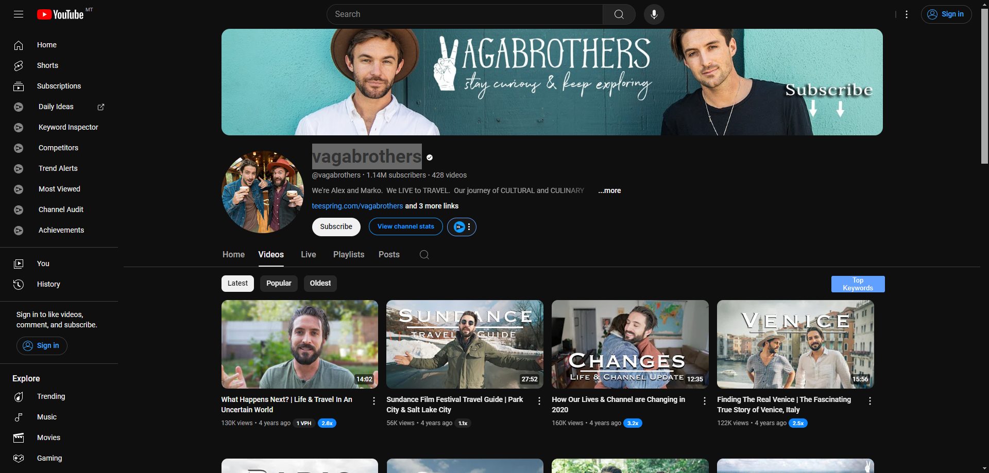Screen dimensions: 989x473
Task: Open action menu for What Happens Next video
Action: point(374,401)
